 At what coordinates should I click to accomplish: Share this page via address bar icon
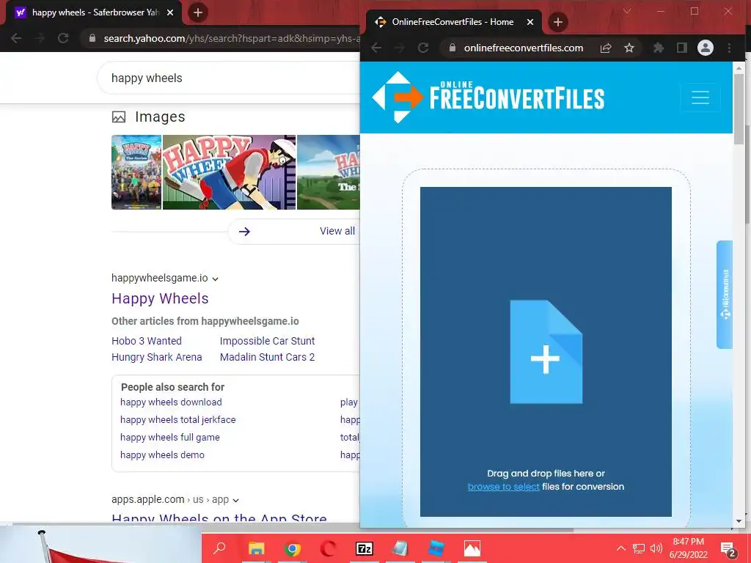click(x=605, y=48)
